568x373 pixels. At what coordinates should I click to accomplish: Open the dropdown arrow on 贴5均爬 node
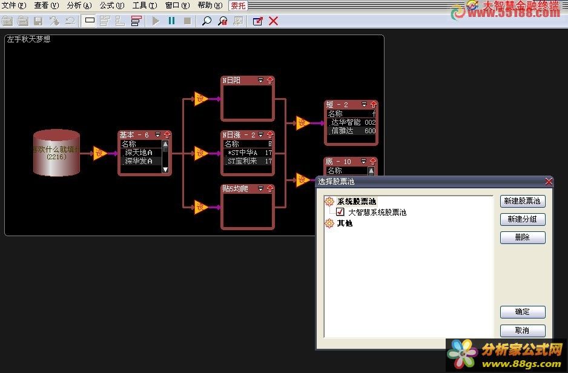point(260,189)
